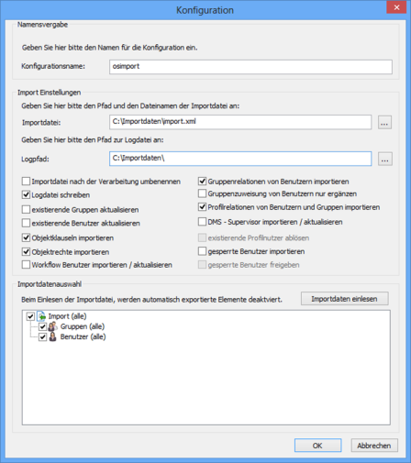Enable existierende Benutzer aktualisieren

[x=26, y=223]
